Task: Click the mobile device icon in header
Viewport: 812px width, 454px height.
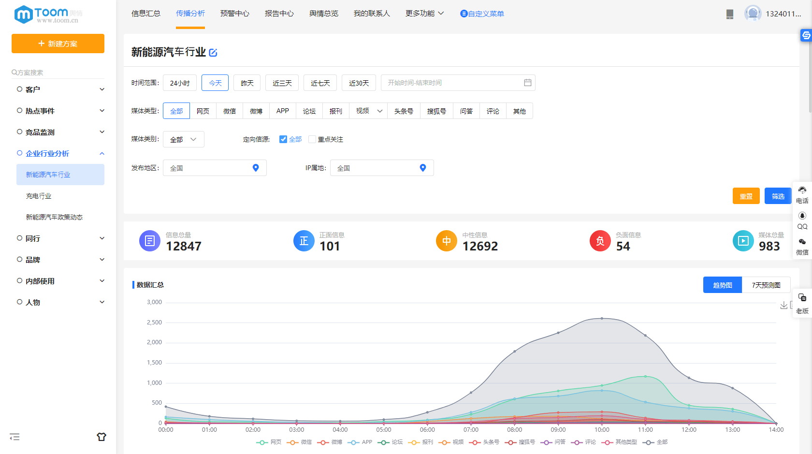Action: [730, 14]
